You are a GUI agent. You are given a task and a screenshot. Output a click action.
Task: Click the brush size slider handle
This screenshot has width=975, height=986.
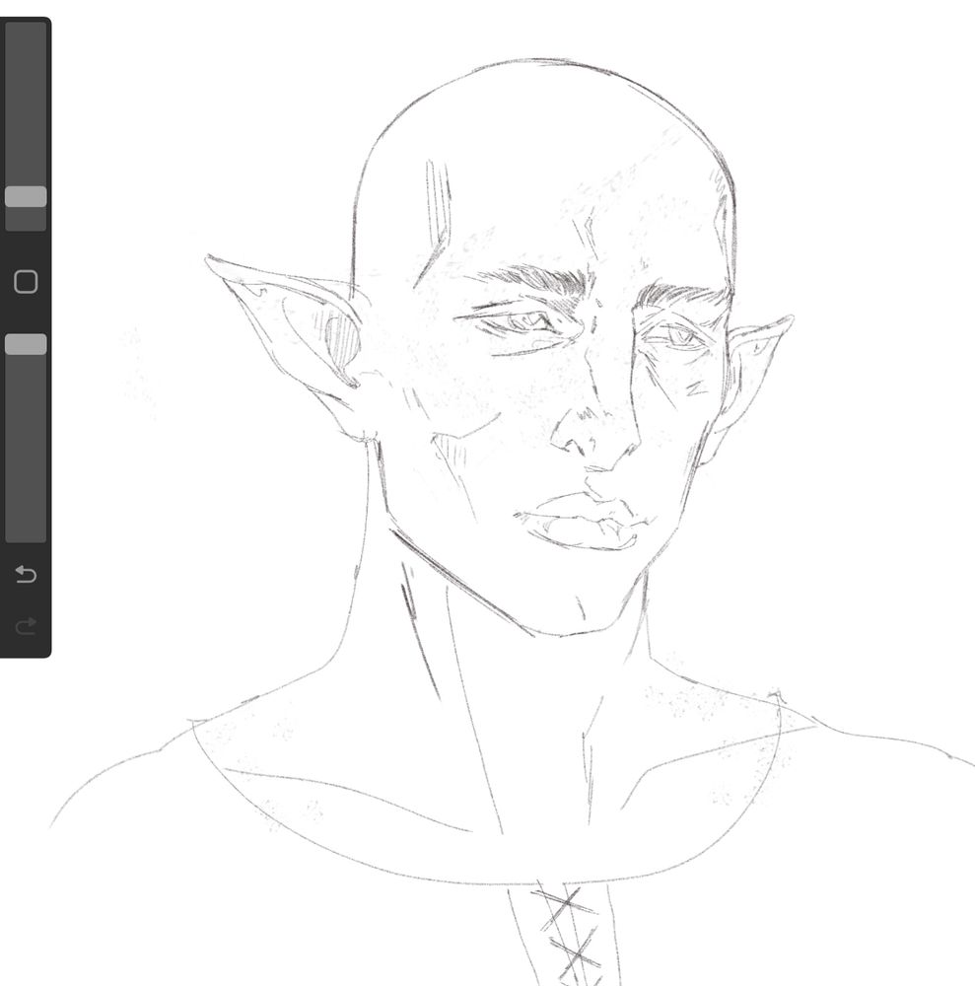[x=26, y=197]
